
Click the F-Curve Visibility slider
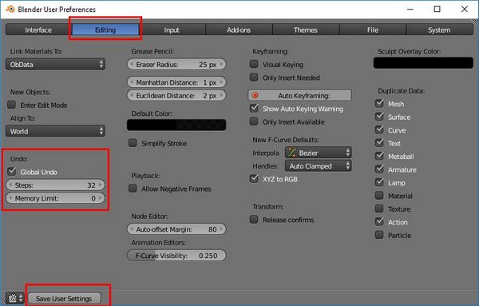pyautogui.click(x=176, y=256)
